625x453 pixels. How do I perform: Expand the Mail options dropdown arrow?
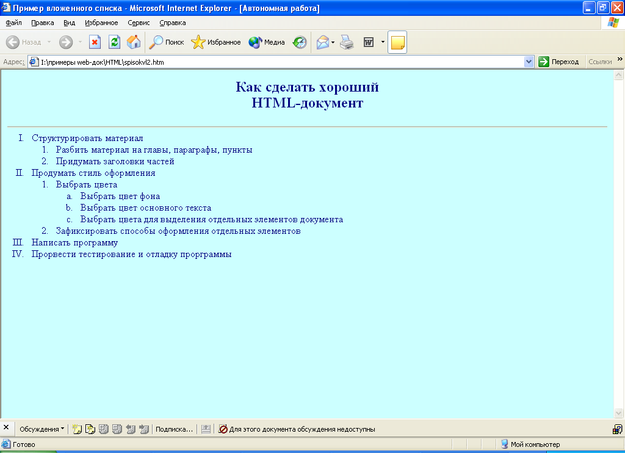tap(333, 42)
